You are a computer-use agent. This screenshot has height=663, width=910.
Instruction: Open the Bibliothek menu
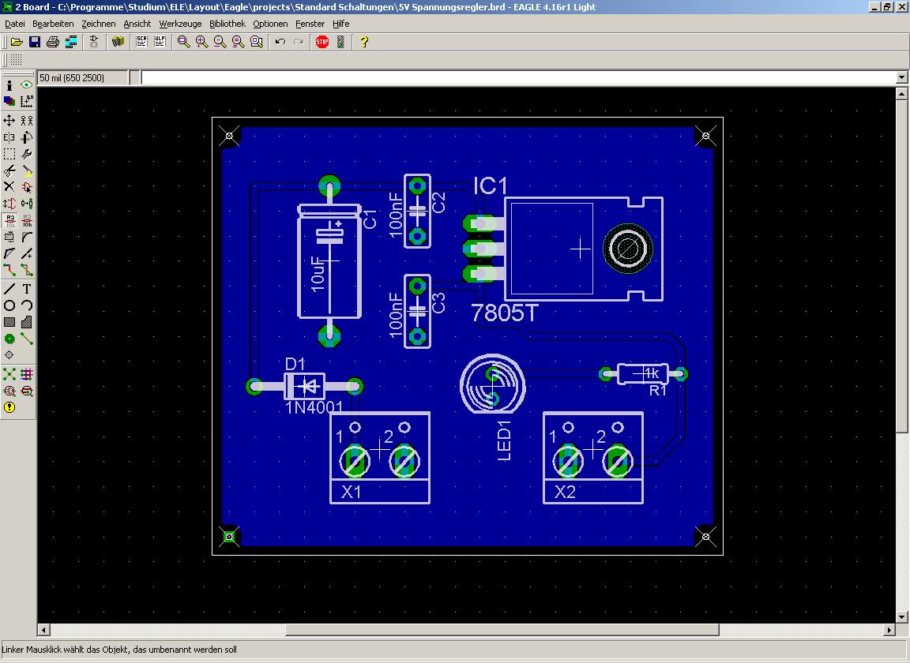tap(227, 24)
